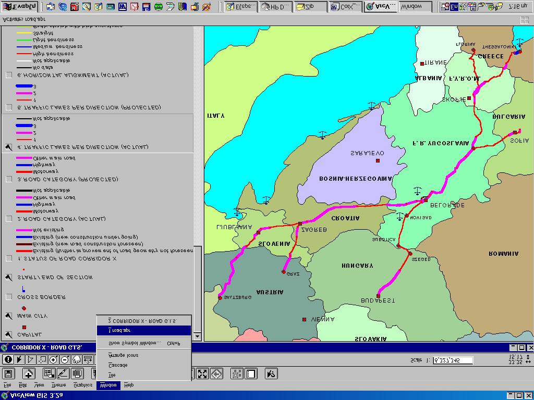Click Select Features Using Graphic button

237,374
